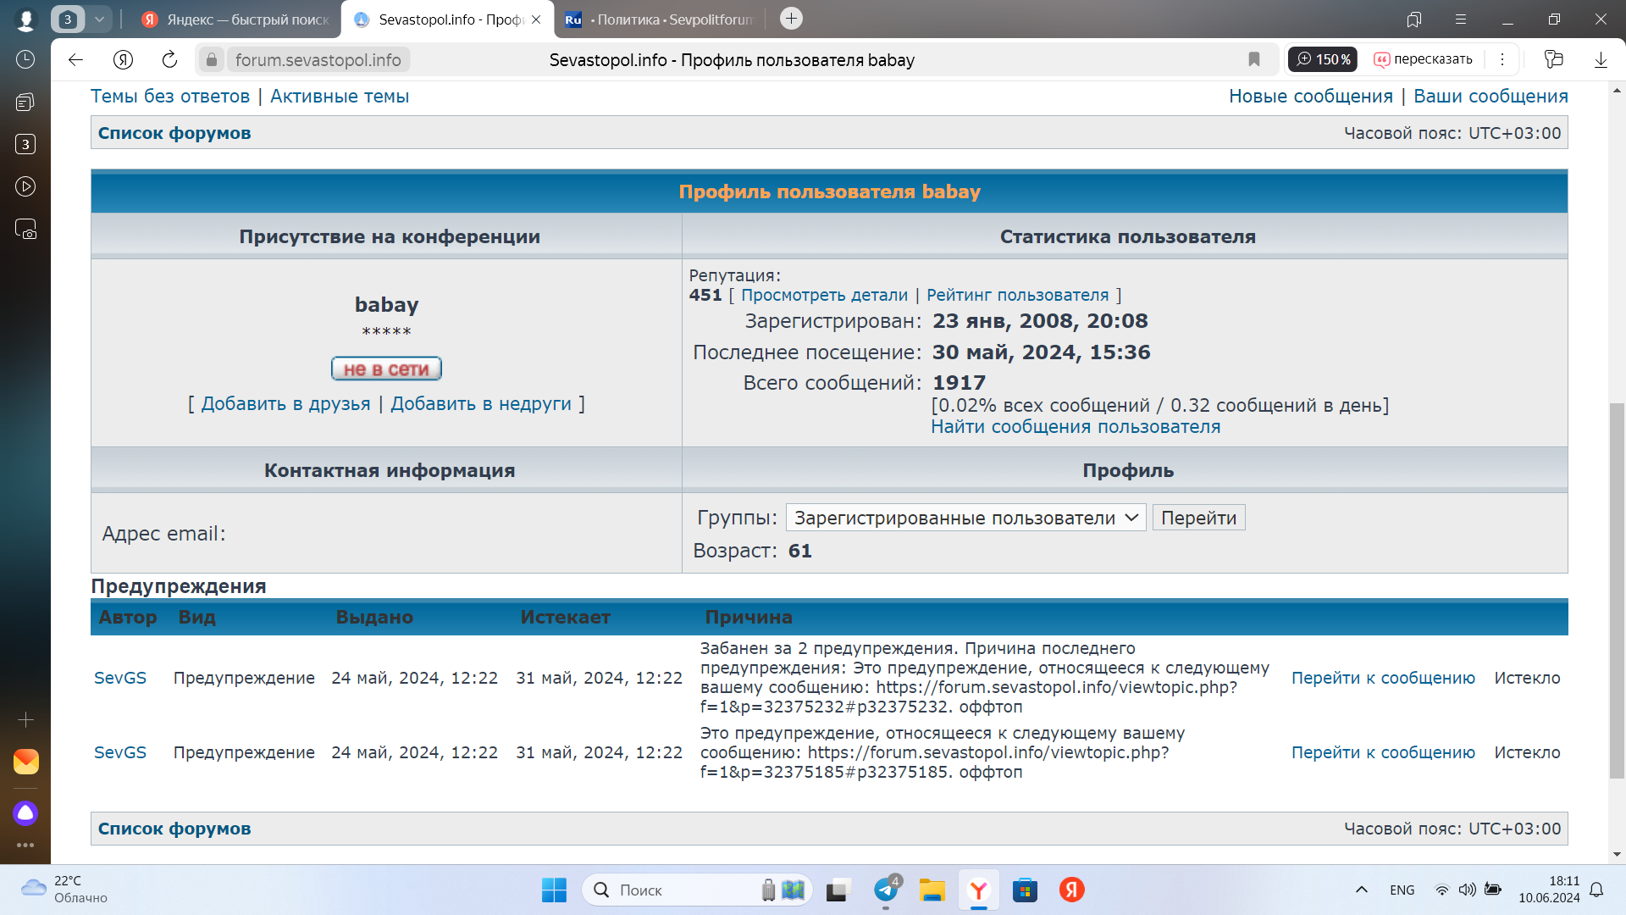
Task: Open downloads arrow icon in toolbar
Action: [1601, 59]
